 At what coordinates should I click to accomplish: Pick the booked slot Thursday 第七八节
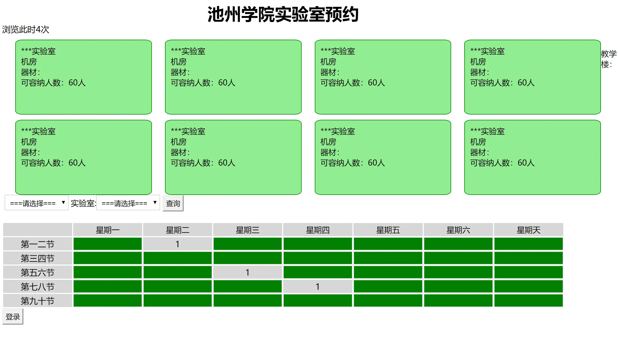pos(318,287)
